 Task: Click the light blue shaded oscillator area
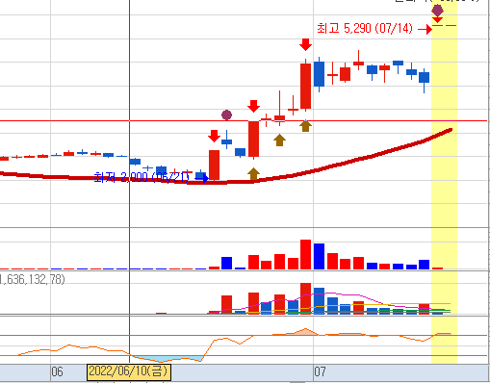[x=167, y=358]
